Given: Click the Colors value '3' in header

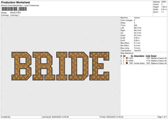Looking at the screenshot, I should point(162,4).
